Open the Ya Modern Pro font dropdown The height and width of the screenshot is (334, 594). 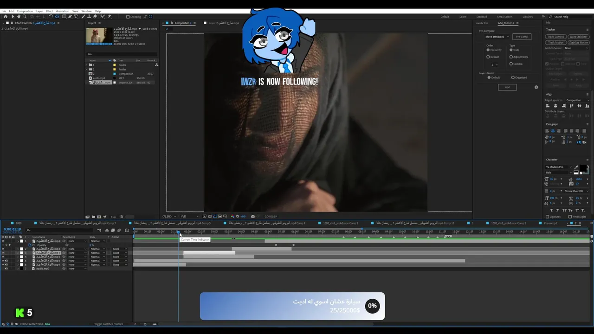(558, 167)
